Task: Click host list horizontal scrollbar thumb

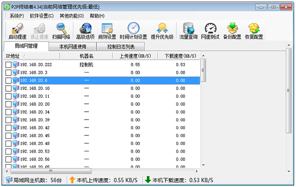Action: 51,171
